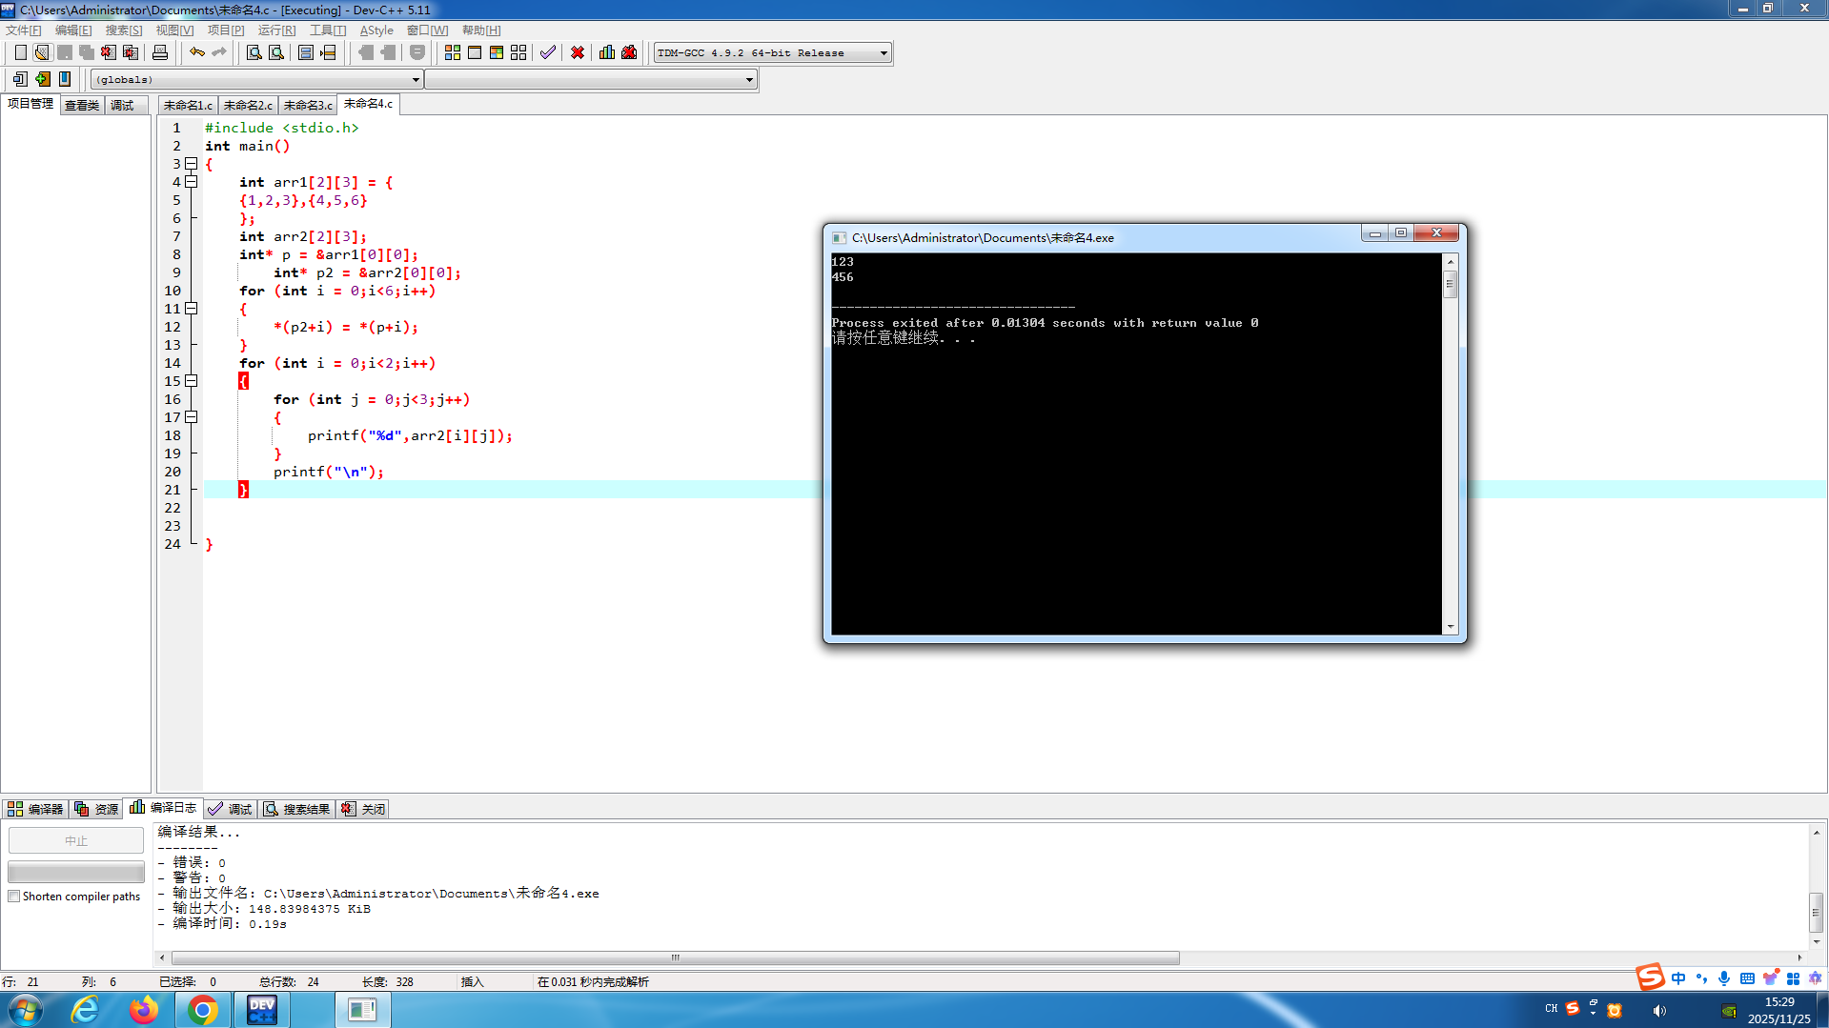This screenshot has height=1028, width=1829.
Task: Click the Sogou logo on the IME bar
Action: (x=1650, y=977)
